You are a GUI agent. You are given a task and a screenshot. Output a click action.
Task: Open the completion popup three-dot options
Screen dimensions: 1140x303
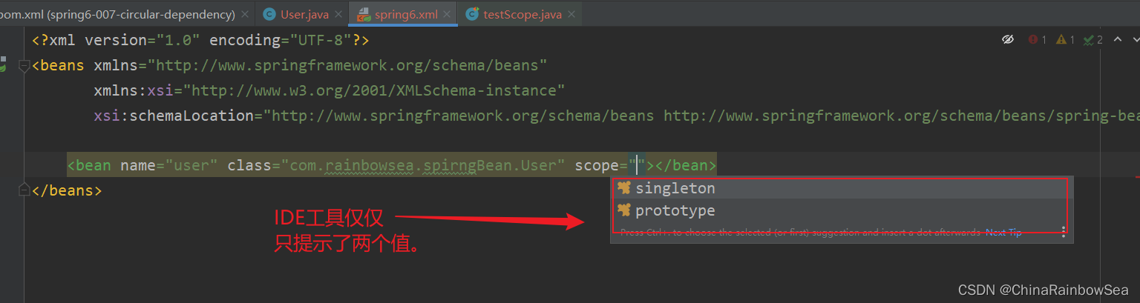[1063, 232]
